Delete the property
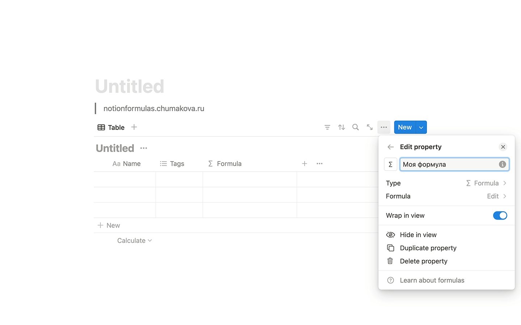The image size is (521, 325). [x=446, y=261]
